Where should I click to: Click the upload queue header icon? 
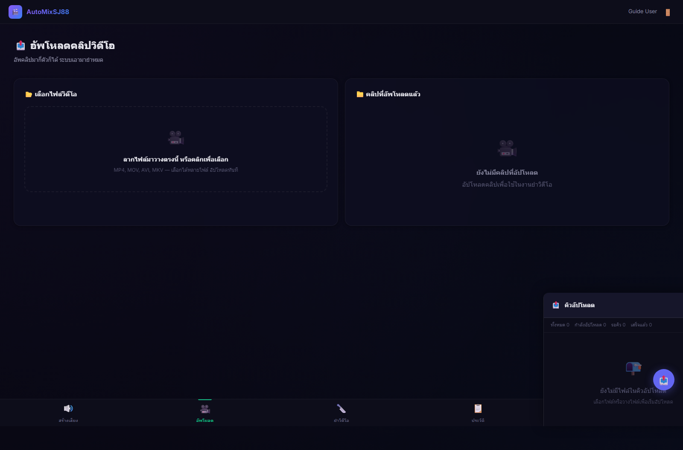556,305
